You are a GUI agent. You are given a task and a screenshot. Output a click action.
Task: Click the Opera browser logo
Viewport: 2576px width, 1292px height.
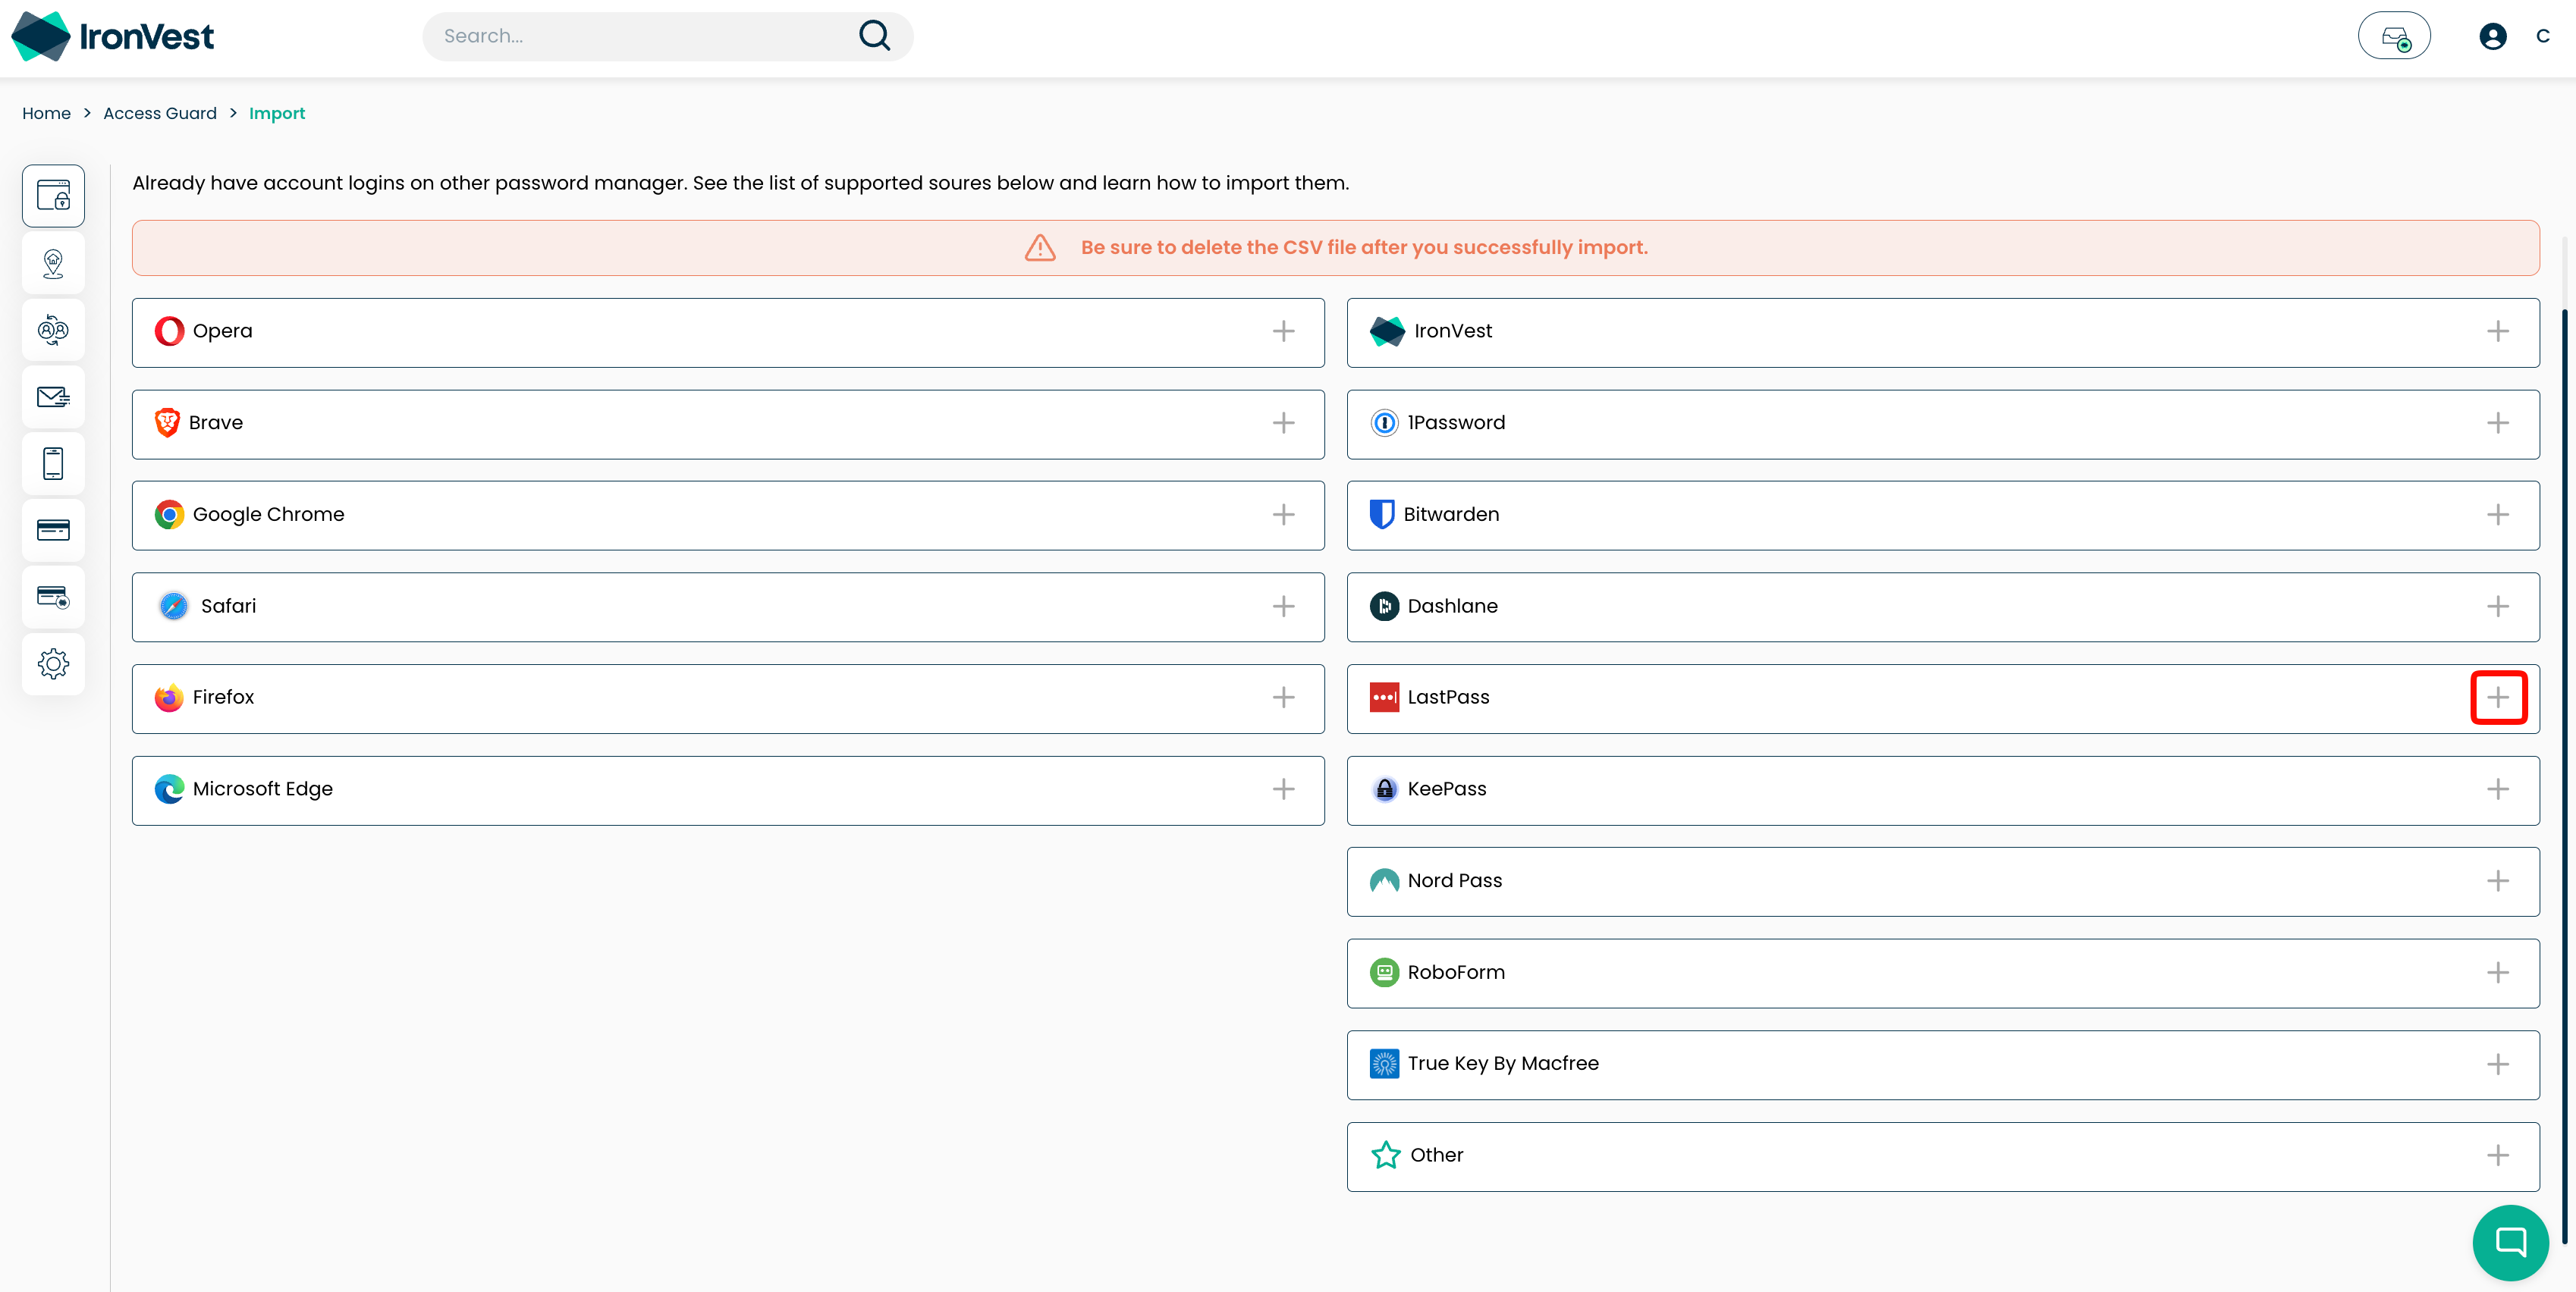coord(169,331)
